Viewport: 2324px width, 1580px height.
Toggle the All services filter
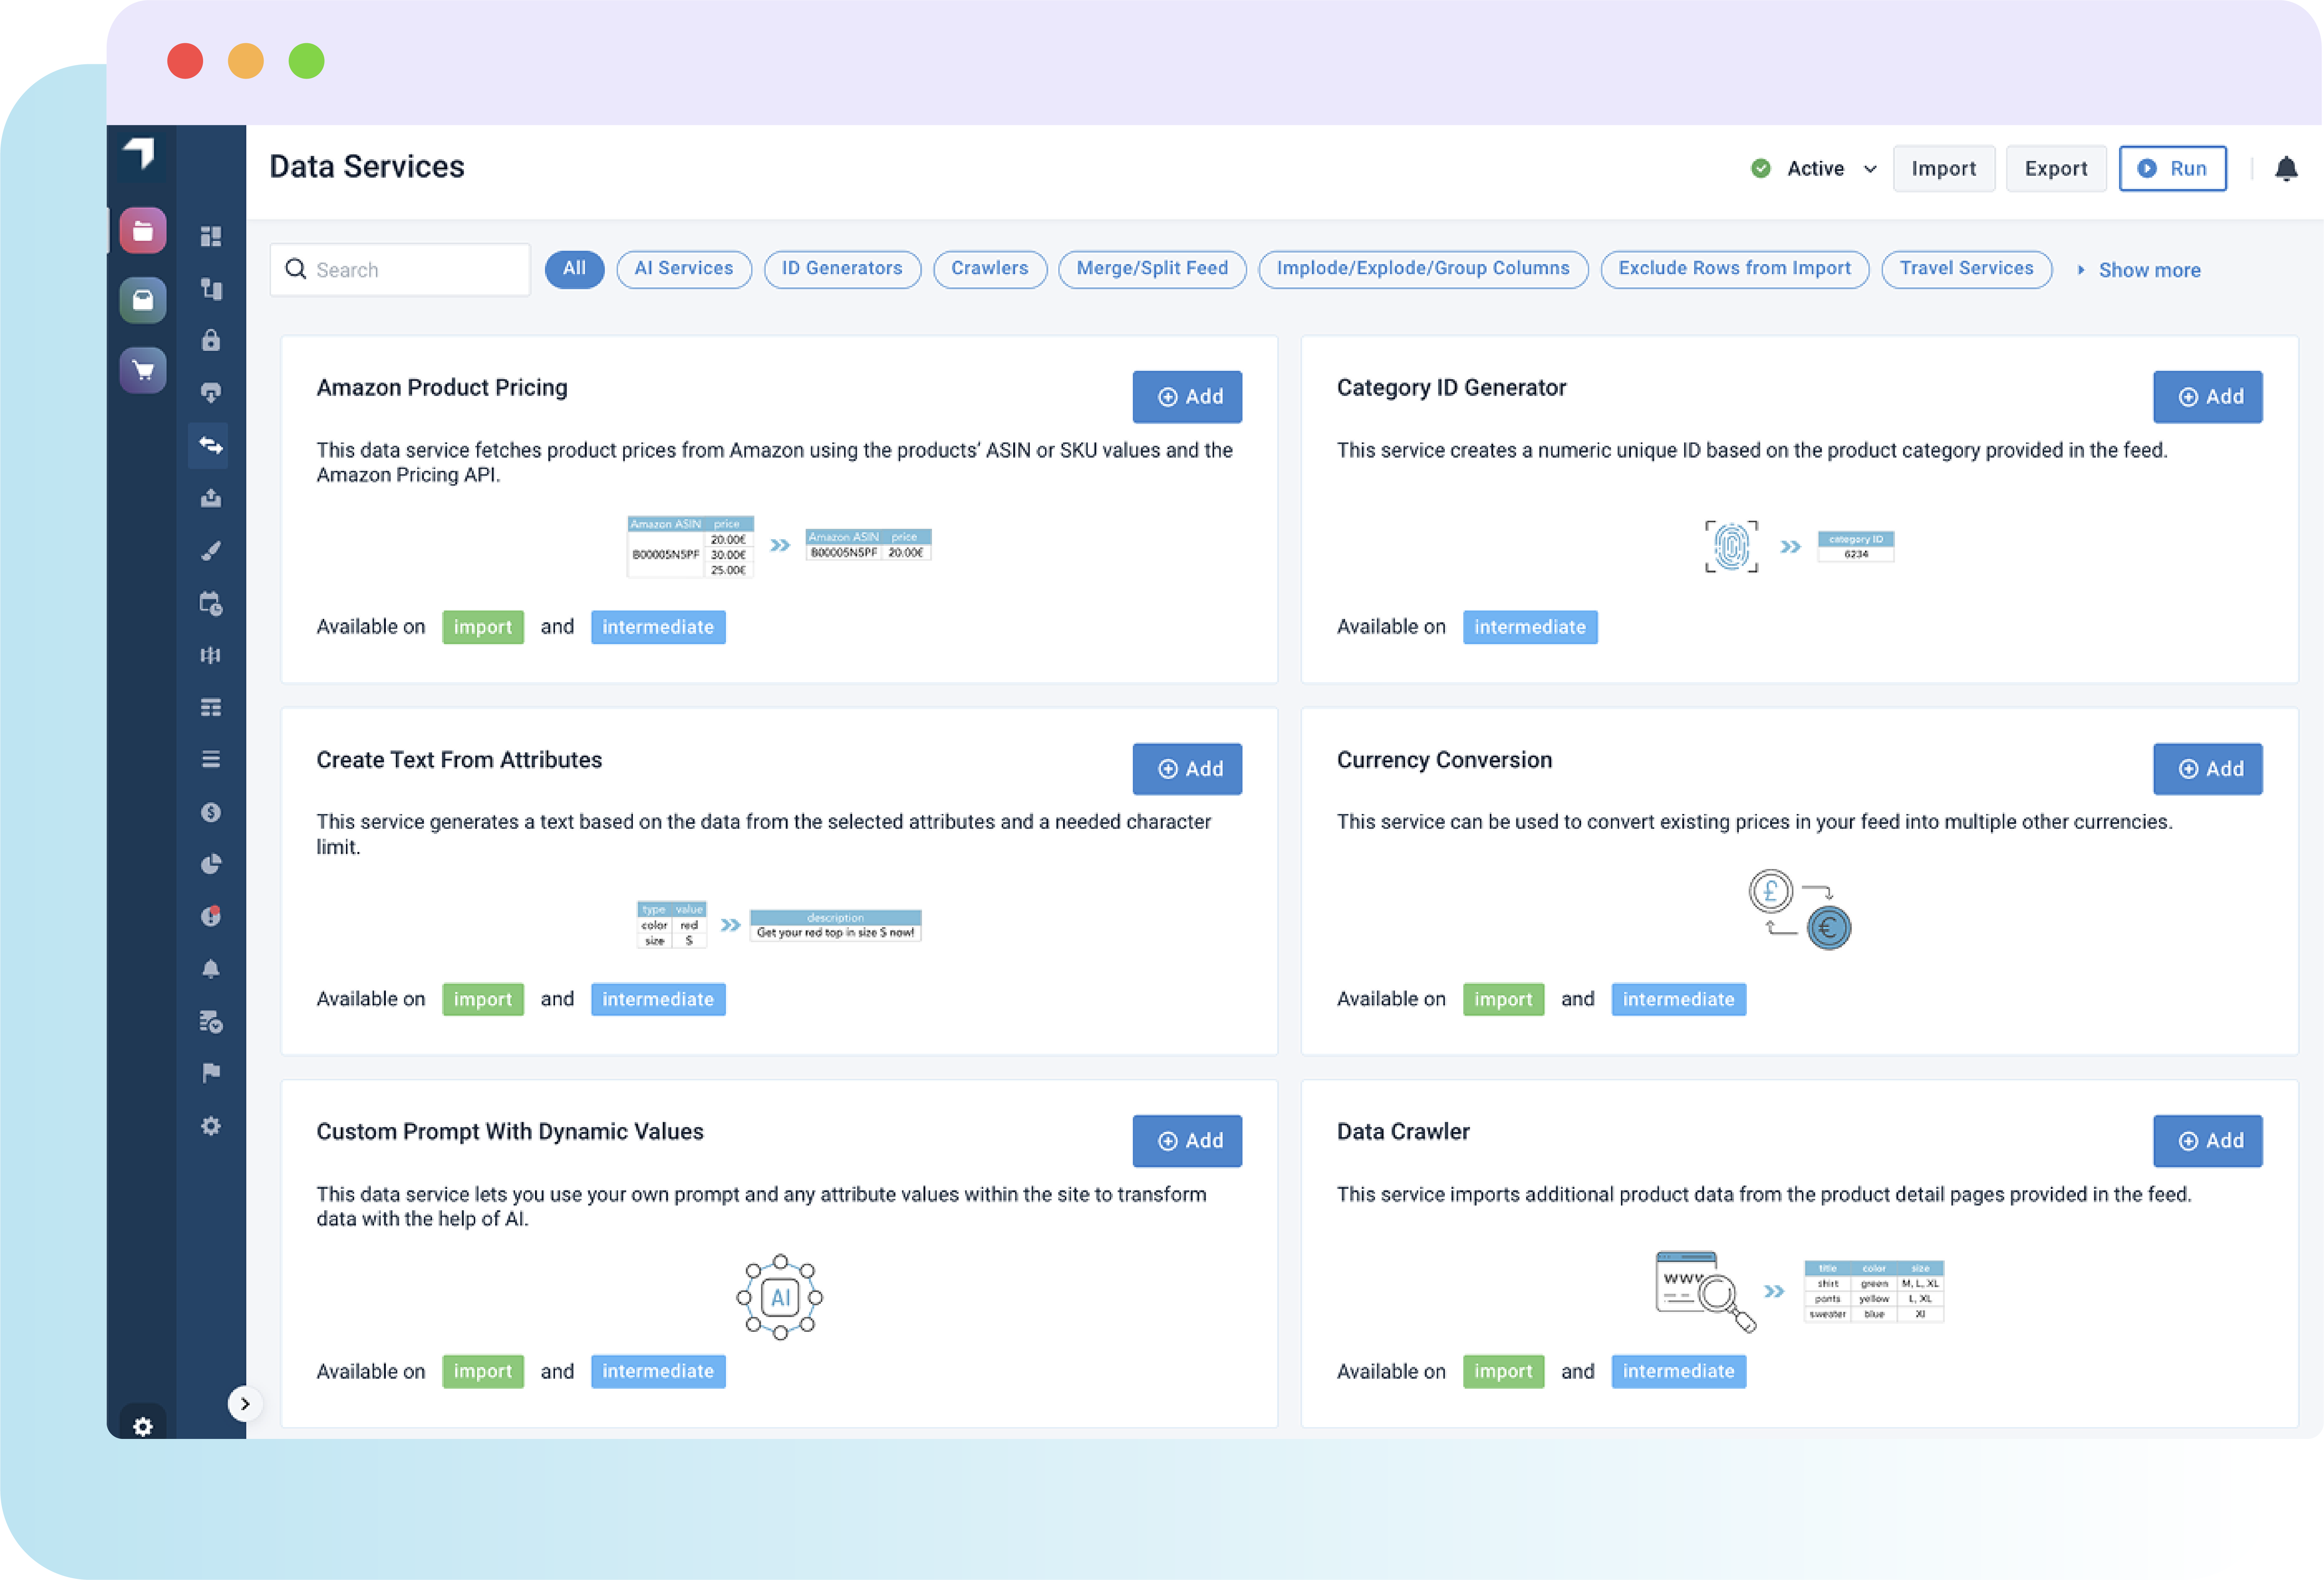[x=574, y=268]
